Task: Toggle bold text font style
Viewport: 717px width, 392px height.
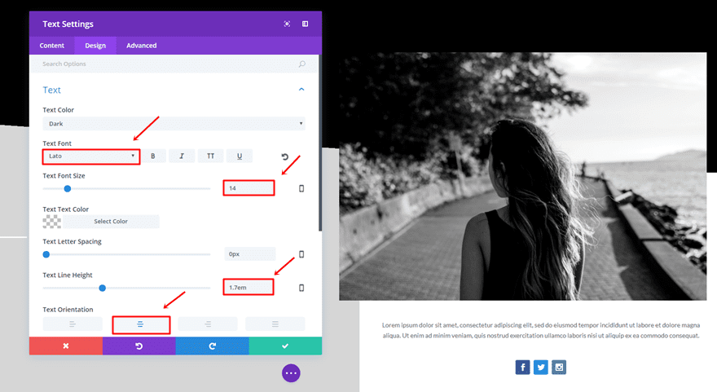Action: tap(152, 156)
